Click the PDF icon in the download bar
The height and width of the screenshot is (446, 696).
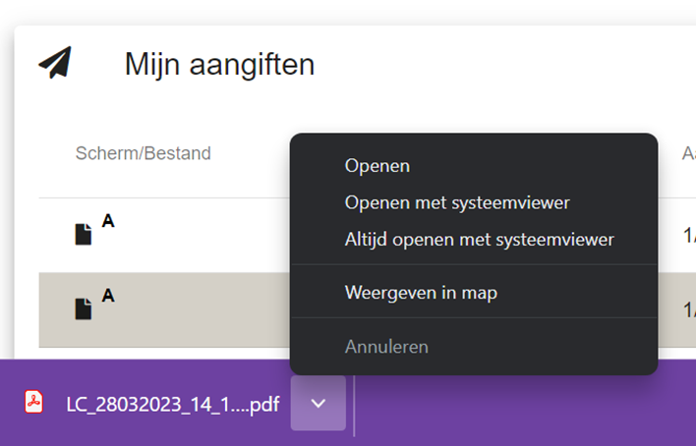pos(33,402)
